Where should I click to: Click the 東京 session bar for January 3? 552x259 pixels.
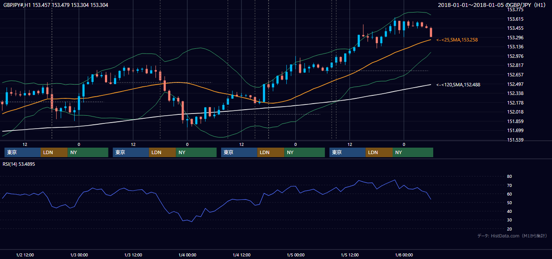131,152
